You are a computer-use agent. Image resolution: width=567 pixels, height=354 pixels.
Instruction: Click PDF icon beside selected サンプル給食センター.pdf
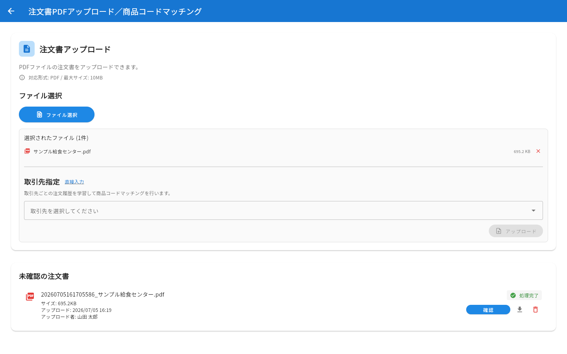pyautogui.click(x=27, y=151)
